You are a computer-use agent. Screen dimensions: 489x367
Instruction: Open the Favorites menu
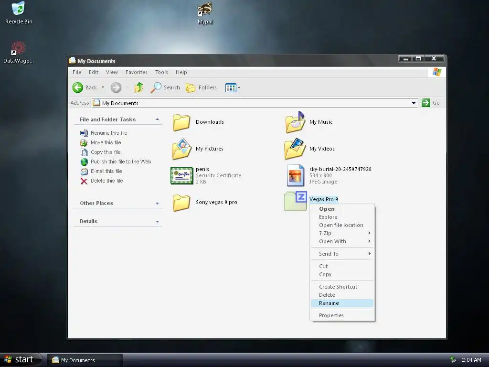[x=136, y=72]
